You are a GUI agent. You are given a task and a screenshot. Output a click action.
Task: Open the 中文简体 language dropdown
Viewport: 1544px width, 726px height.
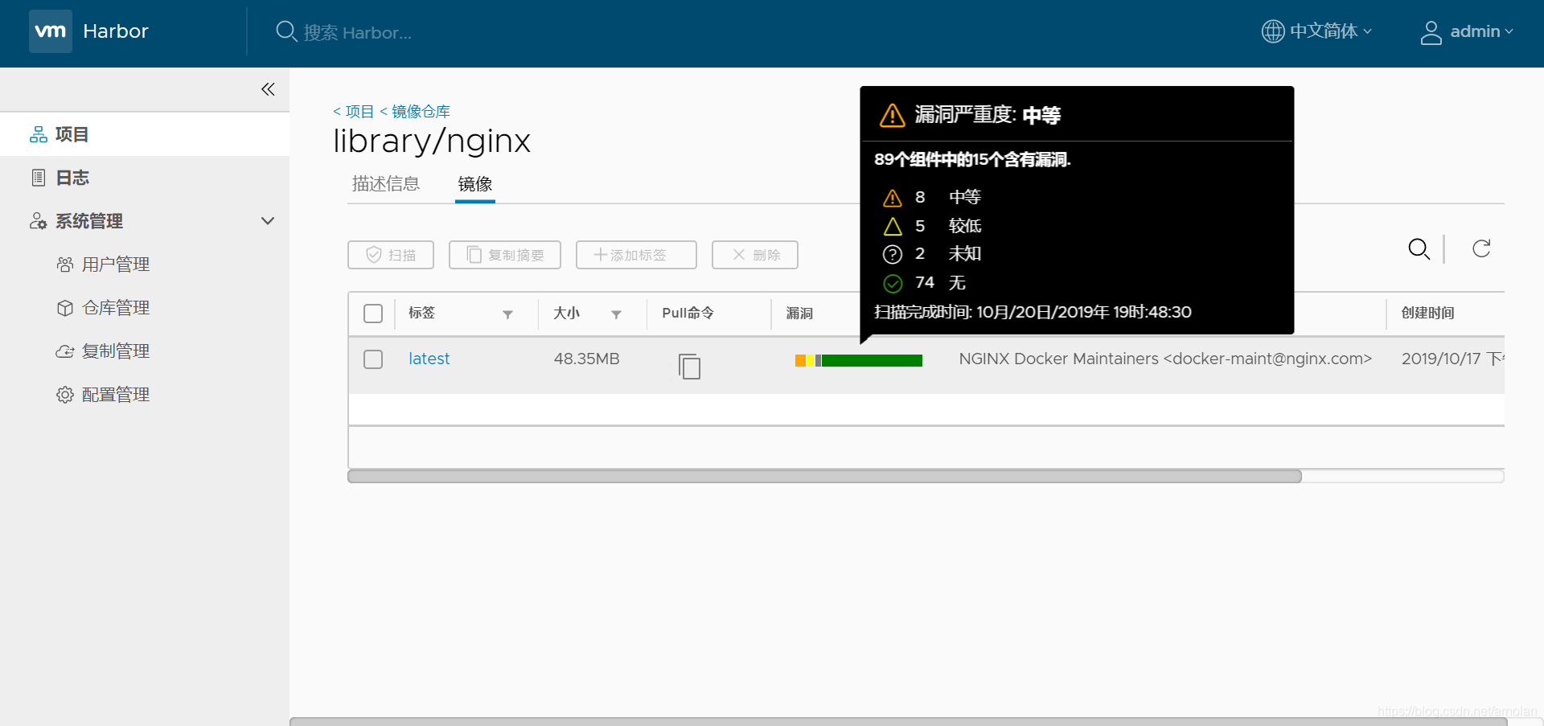tap(1330, 31)
